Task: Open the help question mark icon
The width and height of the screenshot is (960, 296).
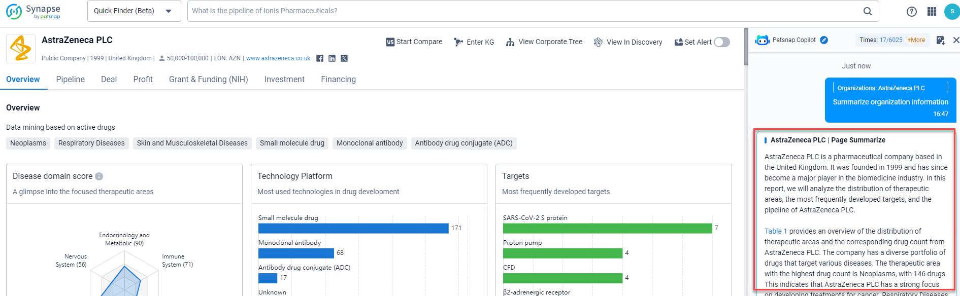Action: [912, 11]
